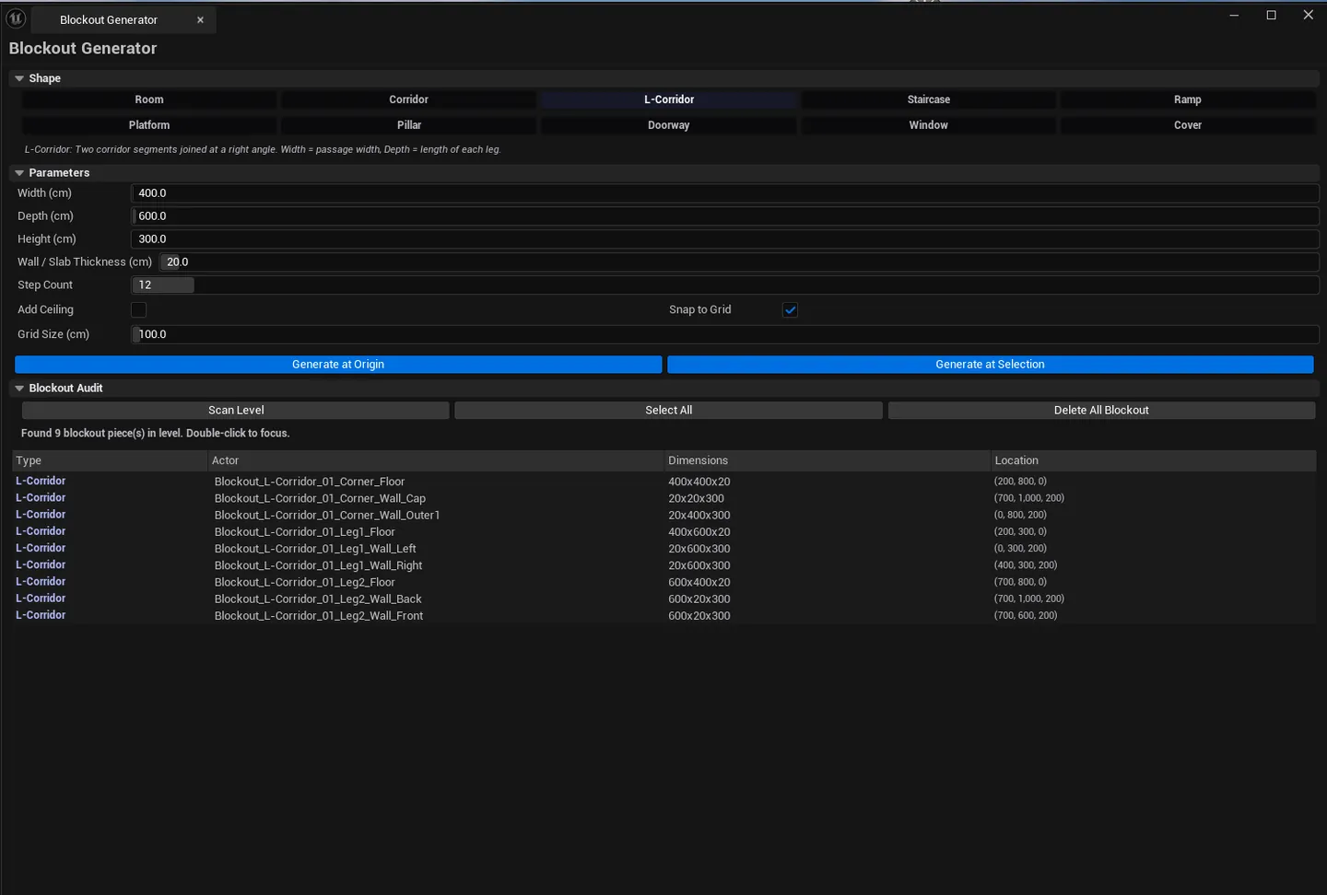Select the Pillar shape
Viewport: 1327px width, 895px height.
click(x=409, y=125)
